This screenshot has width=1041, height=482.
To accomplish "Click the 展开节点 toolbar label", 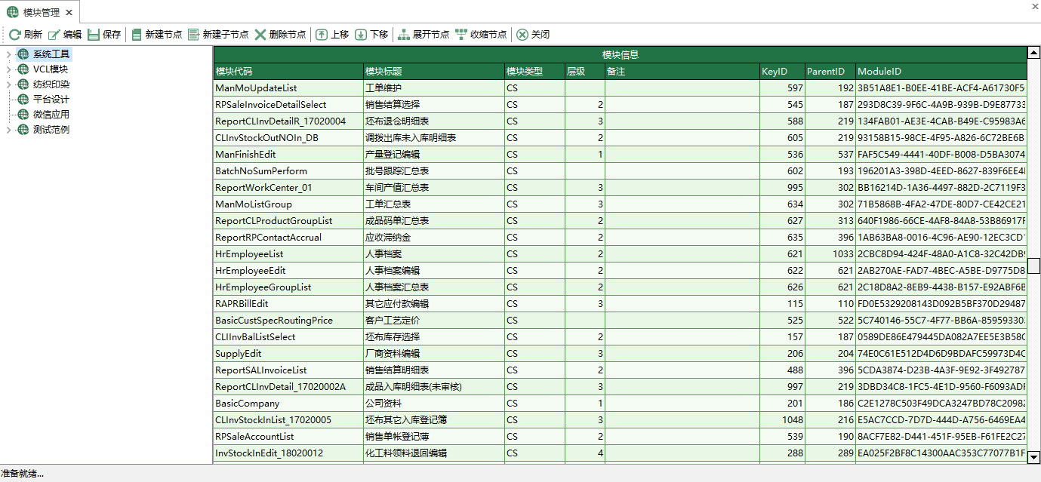I will tap(431, 35).
